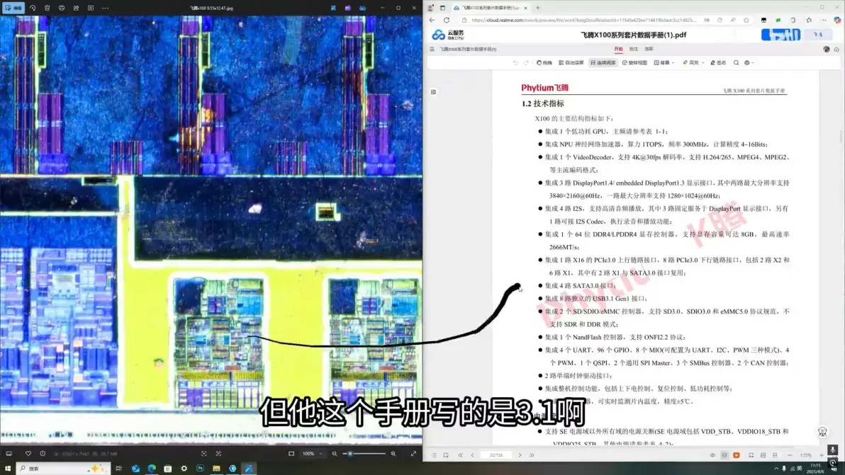Zoom out the PDF with minus button
This screenshot has height=475, width=845.
[x=790, y=455]
